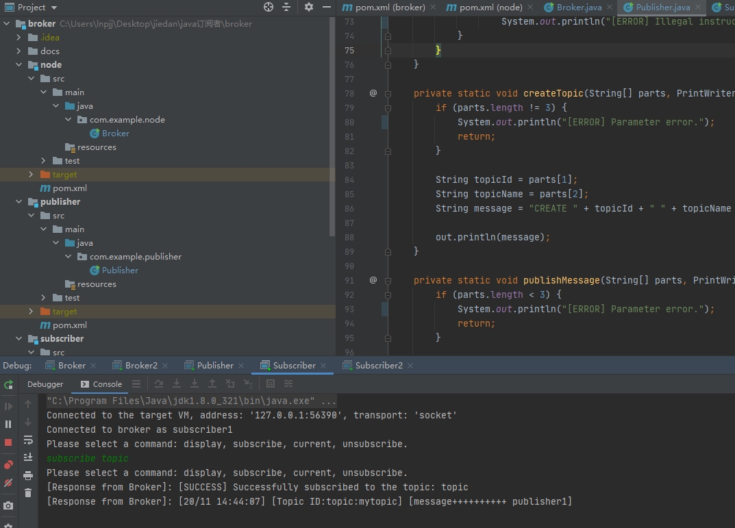This screenshot has width=735, height=528.
Task: Toggle scroll to end of console
Action: (28, 457)
